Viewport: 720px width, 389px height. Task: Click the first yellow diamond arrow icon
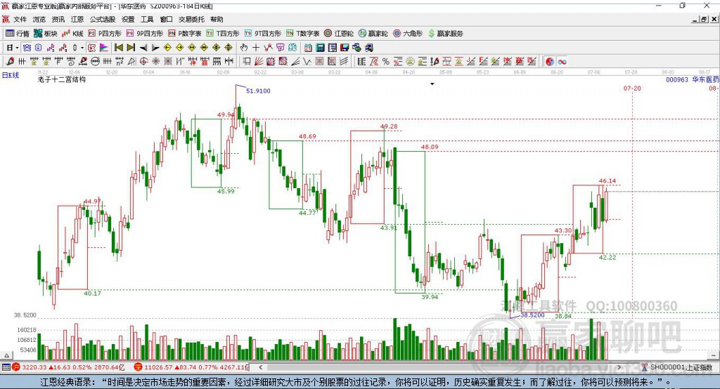tap(167, 48)
